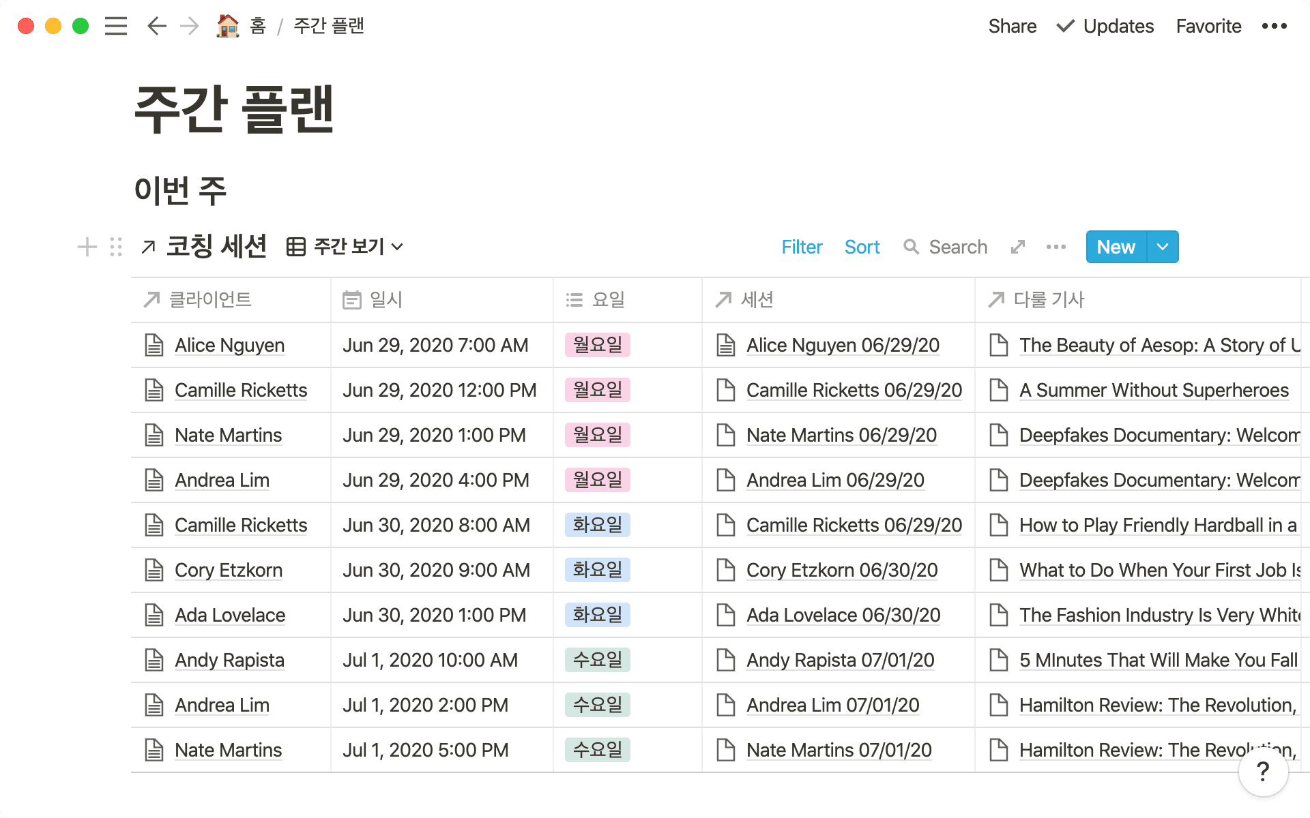Go back with the left arrow

click(x=156, y=26)
